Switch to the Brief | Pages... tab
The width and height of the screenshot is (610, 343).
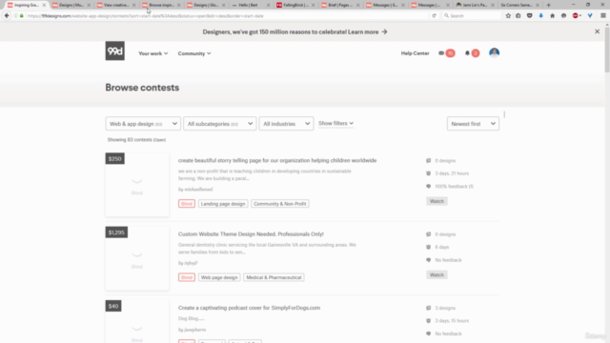click(339, 5)
